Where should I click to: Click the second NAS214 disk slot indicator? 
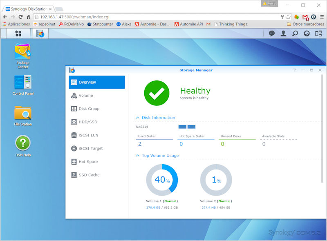pos(191,127)
